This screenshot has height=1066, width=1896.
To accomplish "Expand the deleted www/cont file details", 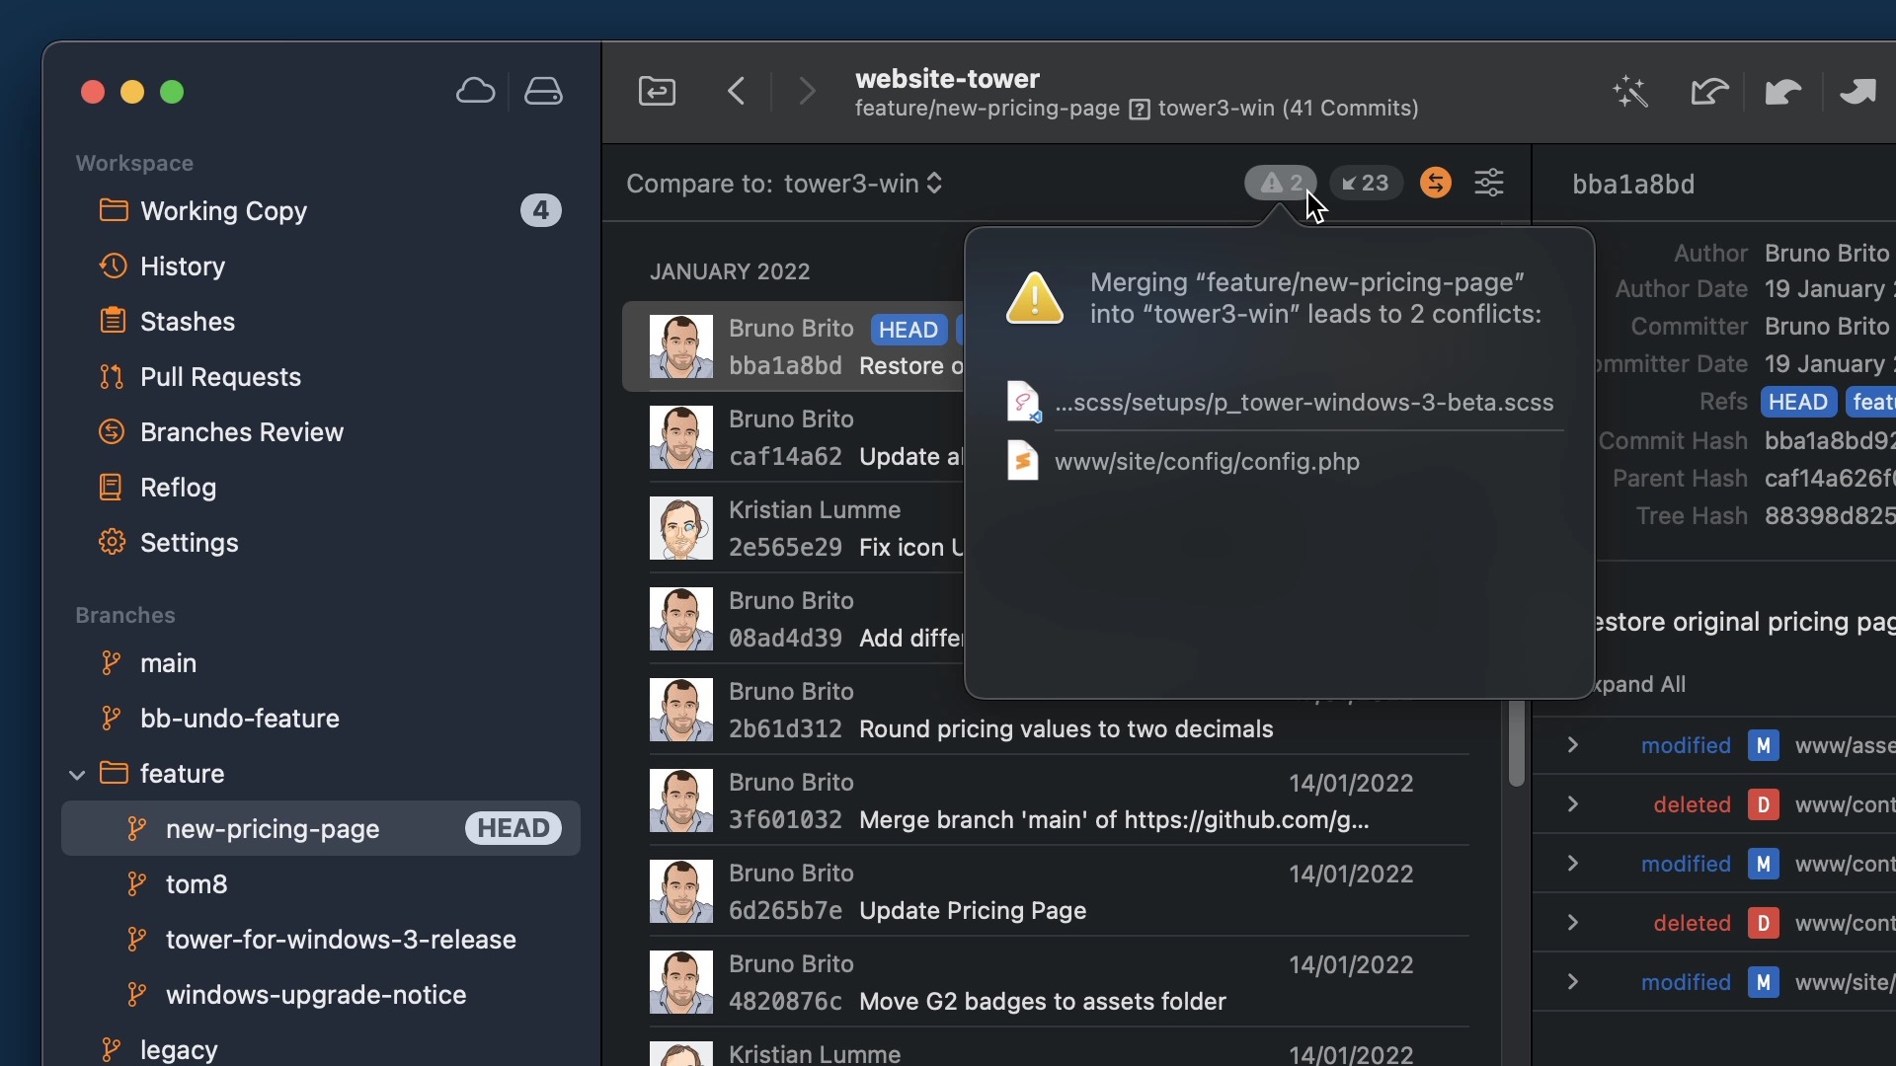I will click(x=1572, y=804).
